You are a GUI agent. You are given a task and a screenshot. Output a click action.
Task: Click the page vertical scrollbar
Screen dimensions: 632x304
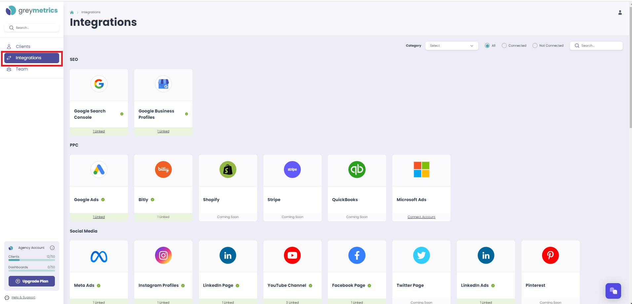tap(631, 67)
